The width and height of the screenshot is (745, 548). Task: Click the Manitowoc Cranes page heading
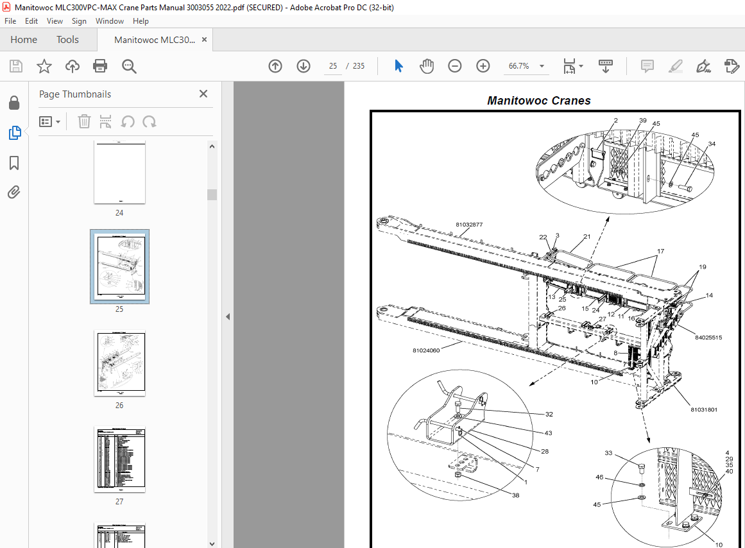539,100
